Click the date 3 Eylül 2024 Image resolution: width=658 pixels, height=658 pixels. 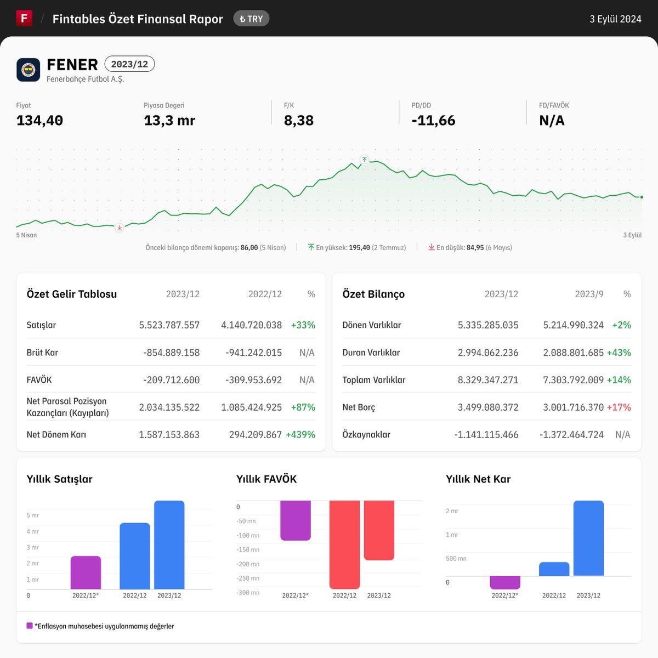click(615, 19)
